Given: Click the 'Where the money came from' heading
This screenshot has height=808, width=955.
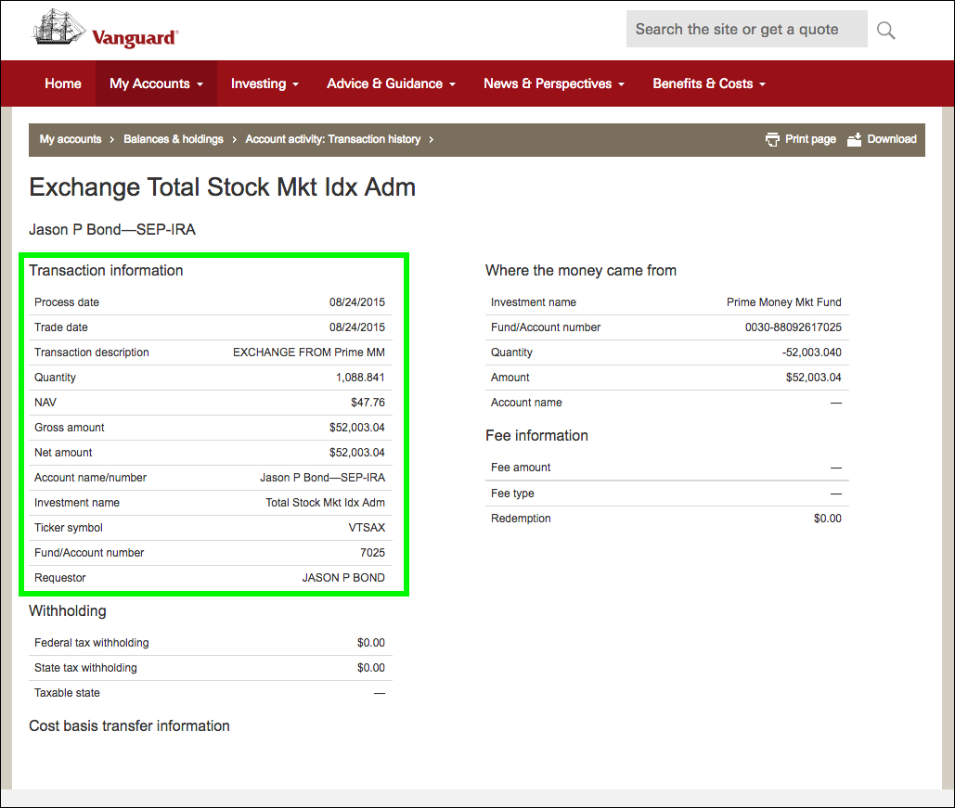Looking at the screenshot, I should pyautogui.click(x=581, y=270).
